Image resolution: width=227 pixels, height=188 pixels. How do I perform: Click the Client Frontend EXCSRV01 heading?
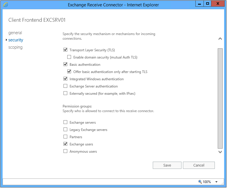click(37, 20)
